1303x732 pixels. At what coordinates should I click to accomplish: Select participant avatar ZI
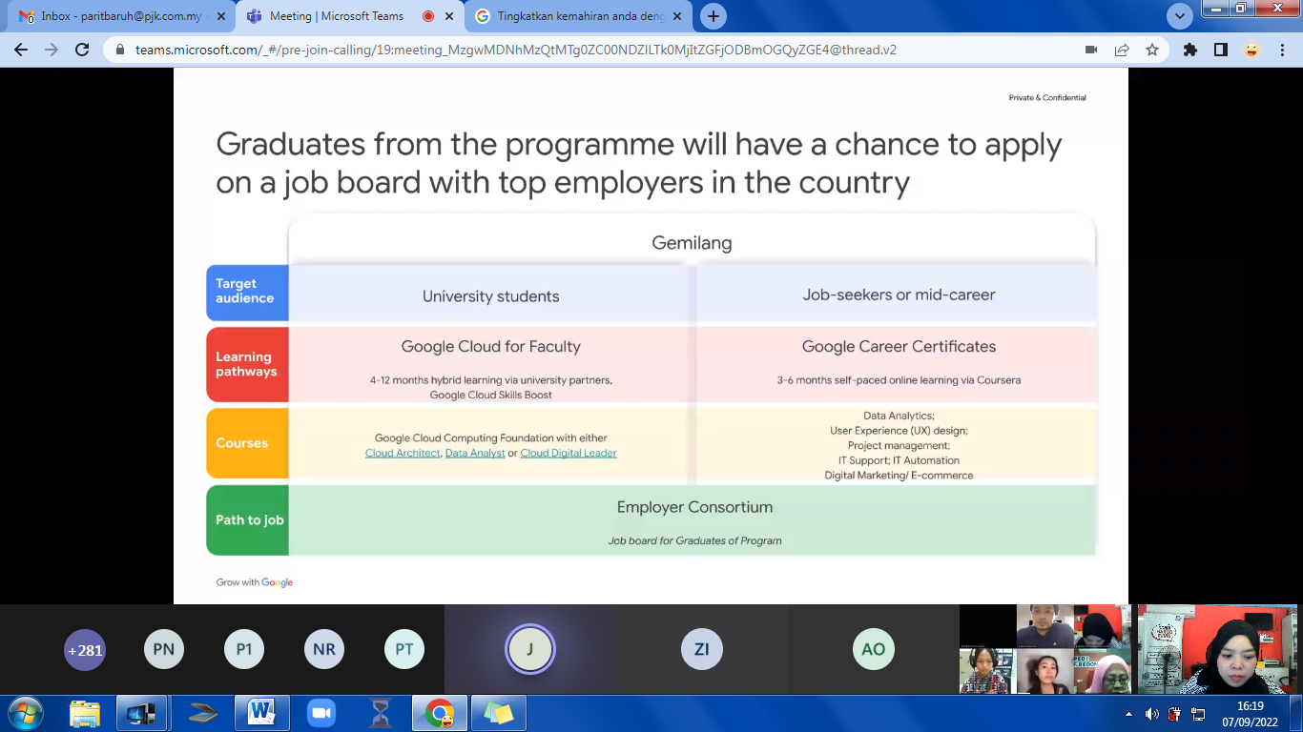click(701, 650)
